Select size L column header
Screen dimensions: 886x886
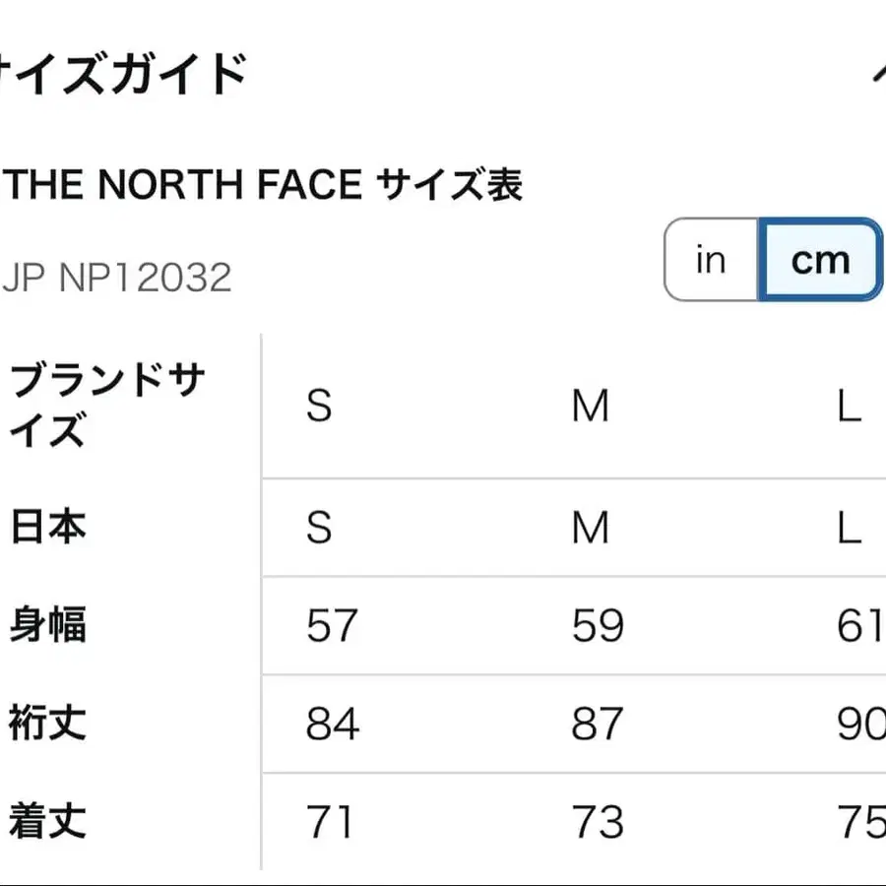click(x=847, y=406)
